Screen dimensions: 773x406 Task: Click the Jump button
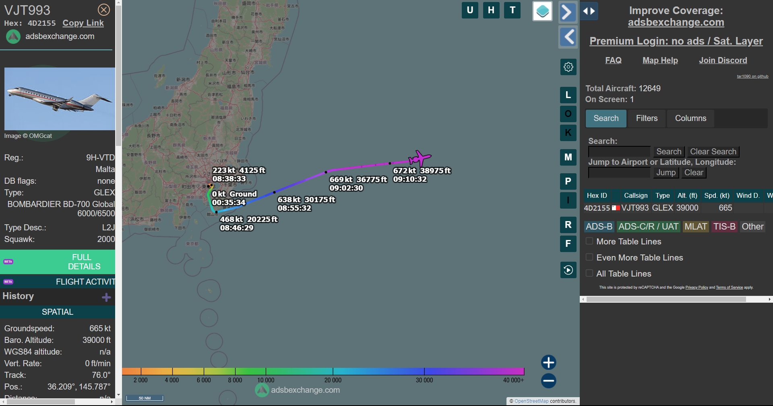click(666, 172)
